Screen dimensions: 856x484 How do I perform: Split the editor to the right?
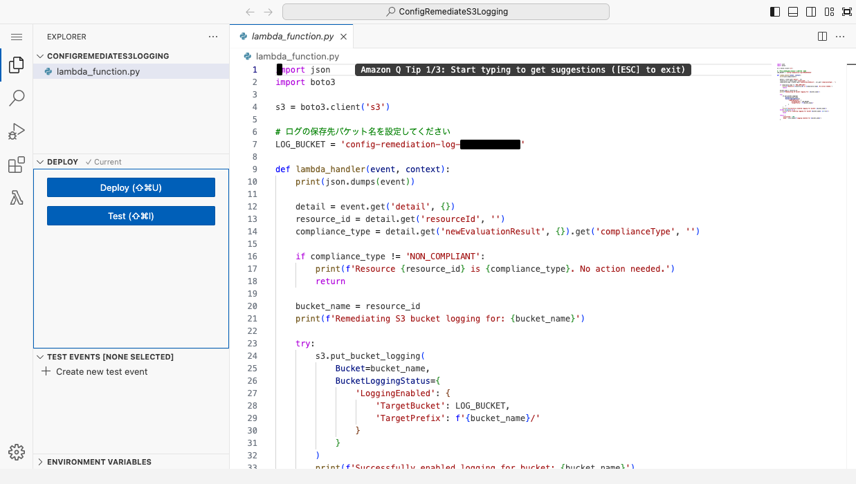[x=822, y=36]
